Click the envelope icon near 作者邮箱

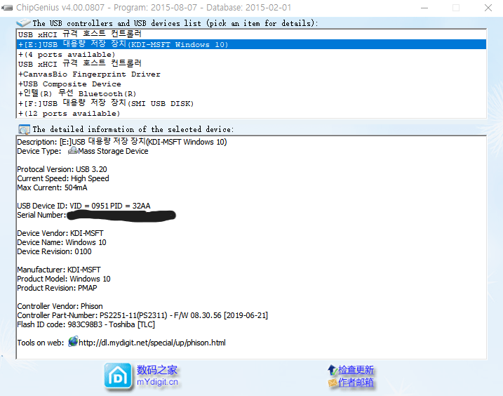click(x=333, y=383)
